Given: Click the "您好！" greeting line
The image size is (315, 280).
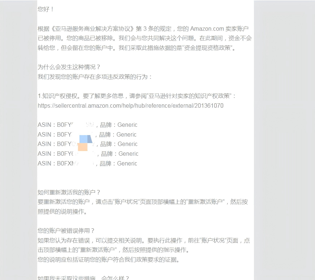Looking at the screenshot, I should click(x=46, y=9).
